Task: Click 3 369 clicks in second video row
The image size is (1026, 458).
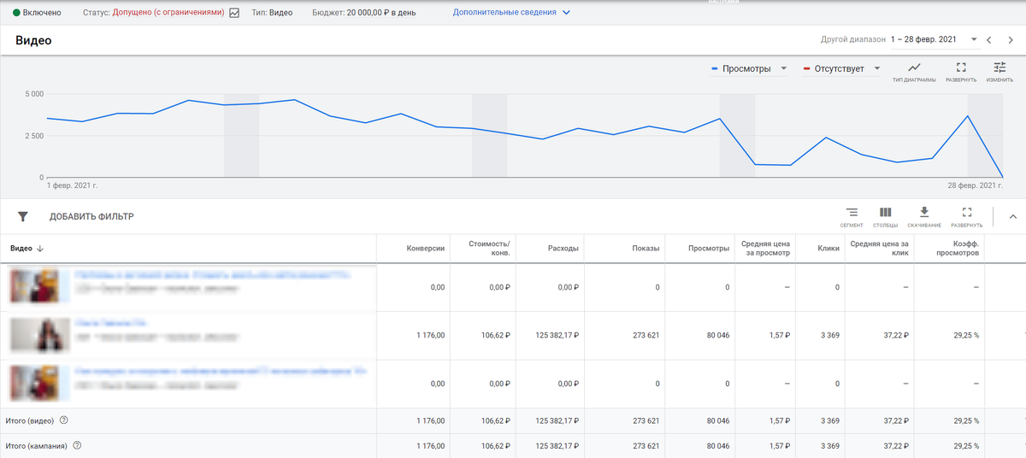Action: (x=829, y=336)
